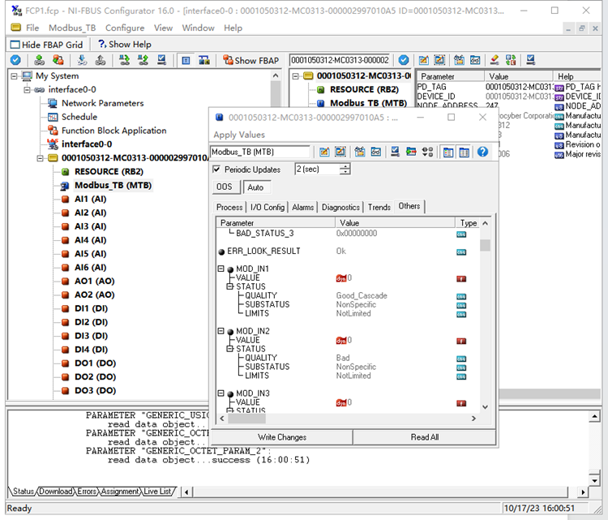Click the monitor icon in dialog toolbar
Viewport: 608px width, 520px height.
395,152
